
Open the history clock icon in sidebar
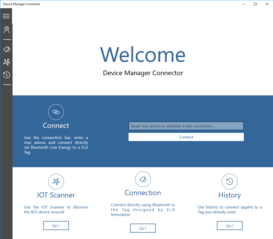point(7,75)
